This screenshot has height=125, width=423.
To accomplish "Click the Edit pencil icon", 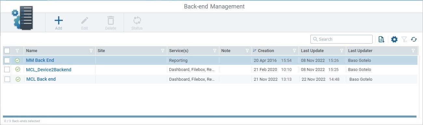I will tap(85, 21).
